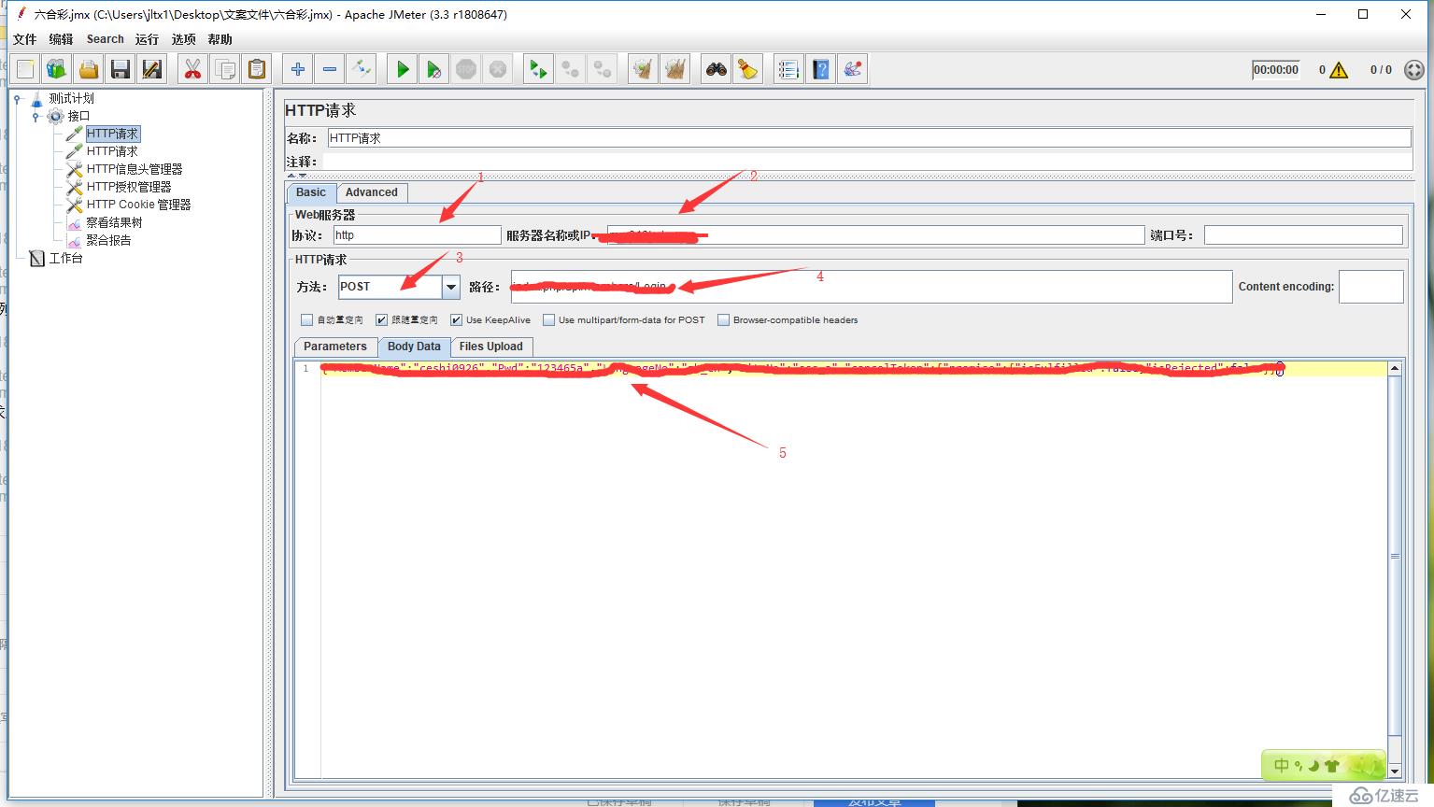1434x807 pixels.
Task: Expand all nodes with plus icon
Action: (298, 69)
